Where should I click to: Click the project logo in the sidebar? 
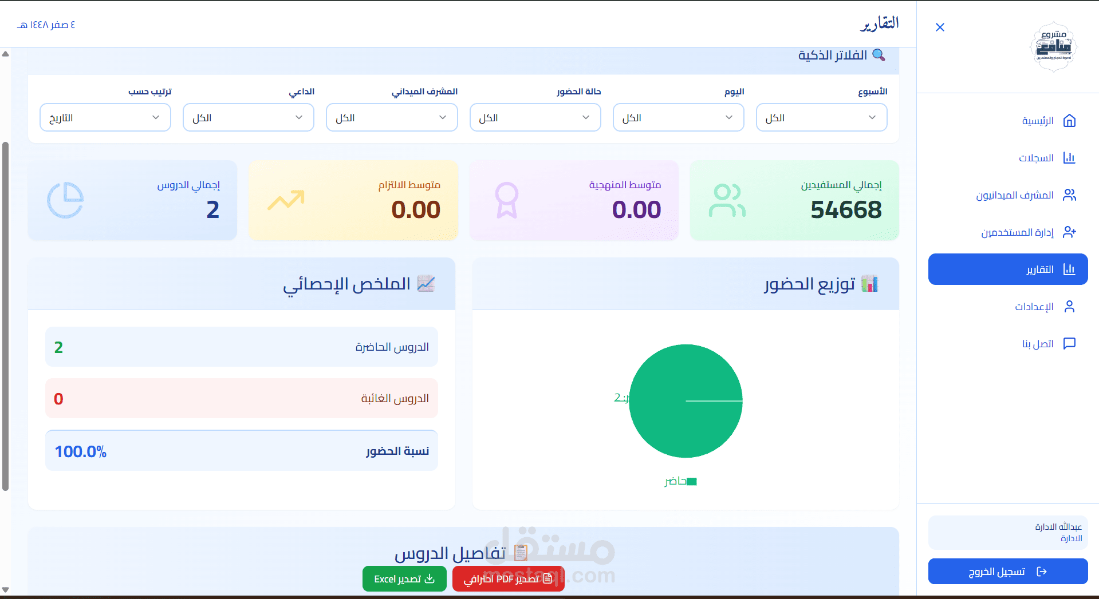(x=1054, y=47)
